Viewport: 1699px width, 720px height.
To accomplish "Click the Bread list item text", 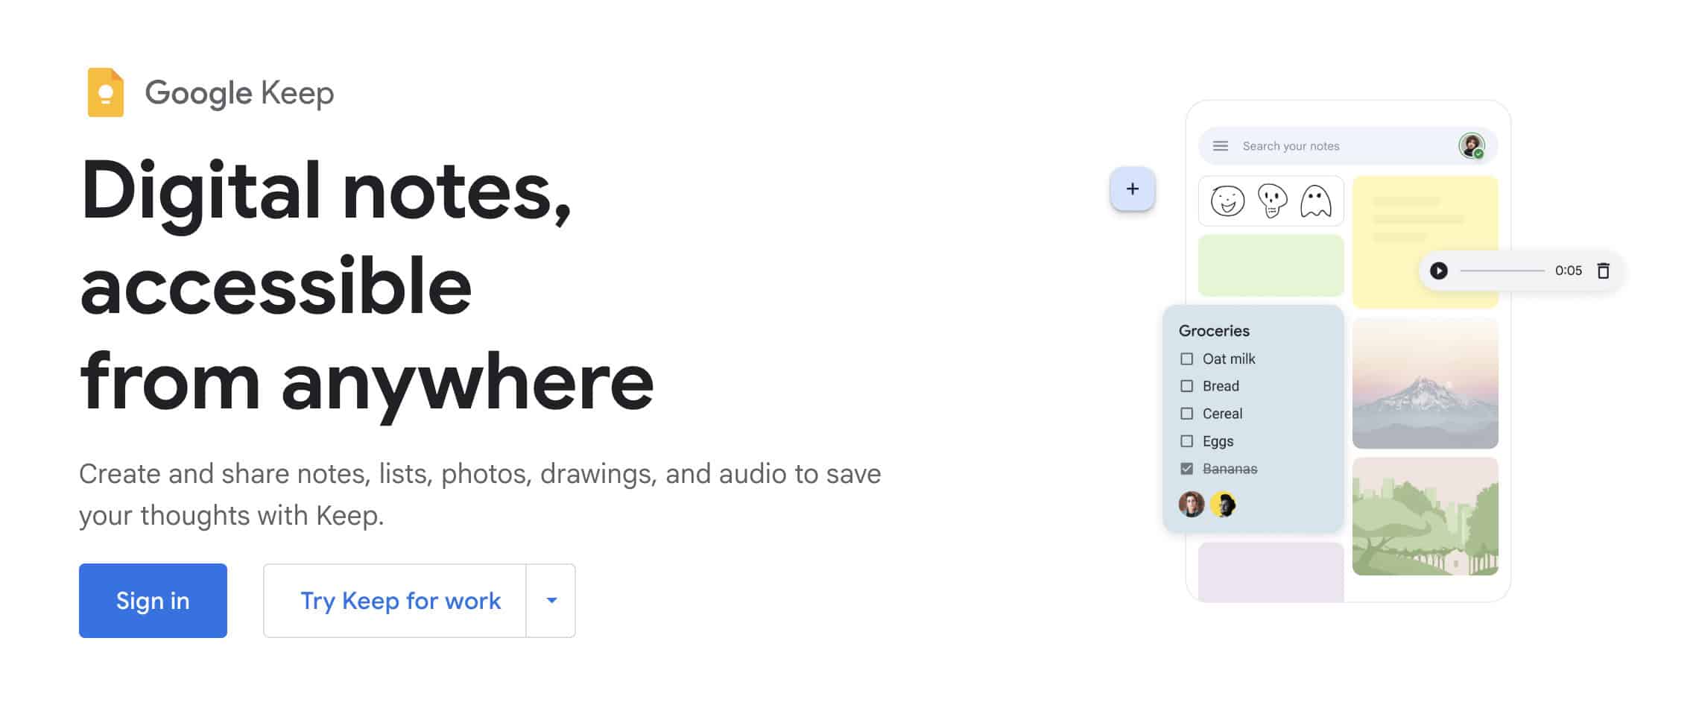I will (x=1221, y=386).
